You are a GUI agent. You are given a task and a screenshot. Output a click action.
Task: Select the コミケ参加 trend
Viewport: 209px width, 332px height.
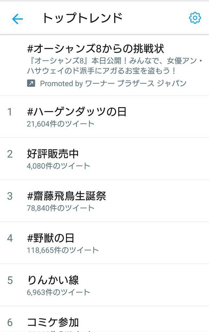(53, 322)
